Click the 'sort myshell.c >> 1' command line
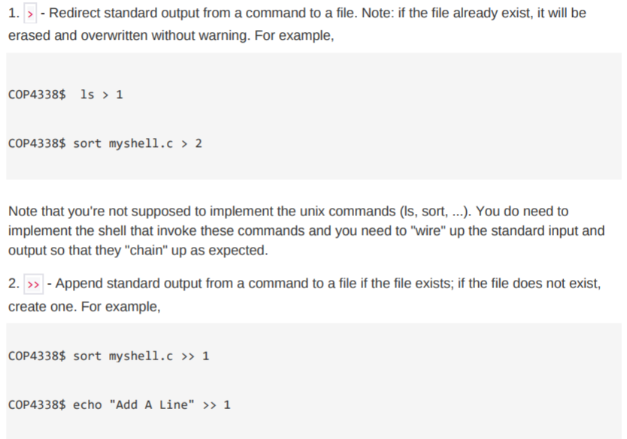 click(x=109, y=356)
